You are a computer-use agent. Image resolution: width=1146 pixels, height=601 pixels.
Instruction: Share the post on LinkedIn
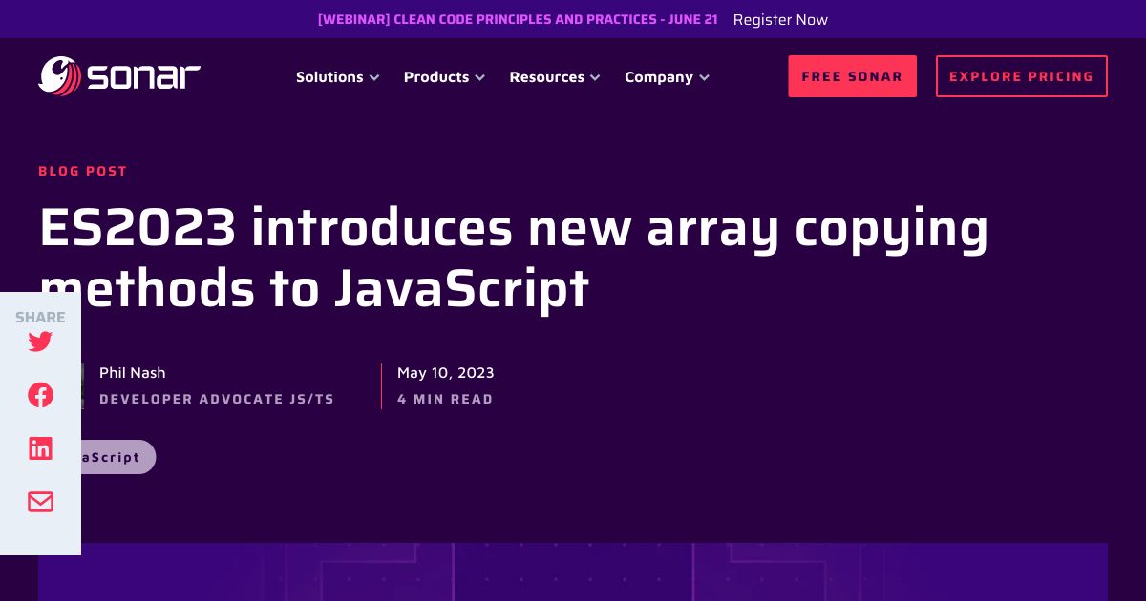click(40, 448)
